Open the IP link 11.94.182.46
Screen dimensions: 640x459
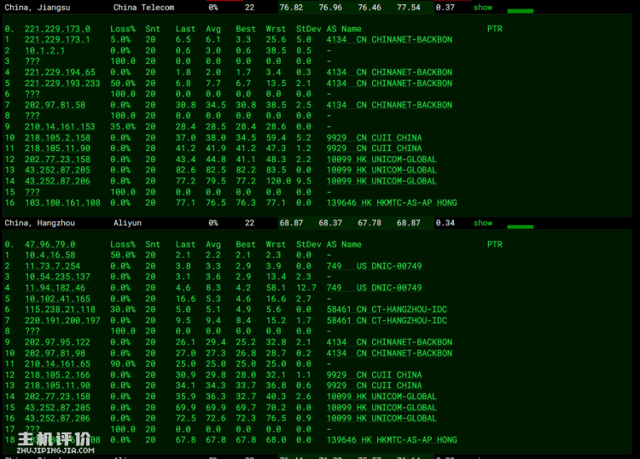click(55, 288)
